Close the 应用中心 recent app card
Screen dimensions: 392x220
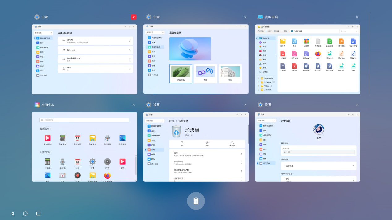pyautogui.click(x=134, y=105)
